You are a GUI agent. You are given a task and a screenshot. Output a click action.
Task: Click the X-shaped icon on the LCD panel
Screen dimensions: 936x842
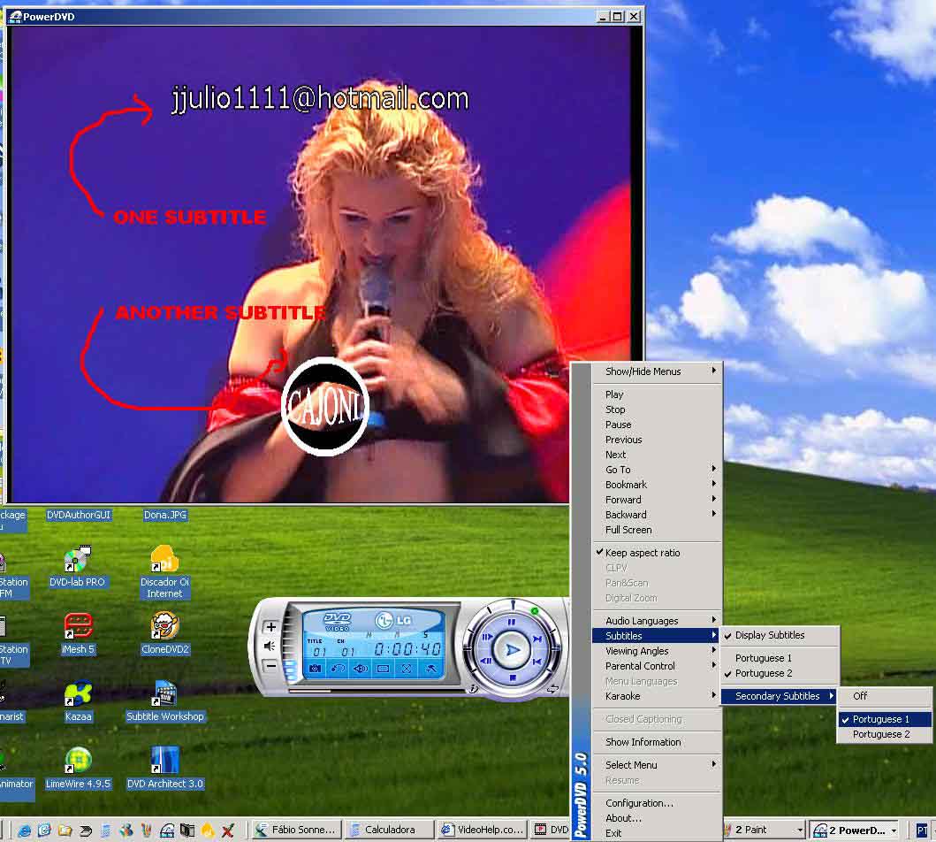tap(407, 669)
